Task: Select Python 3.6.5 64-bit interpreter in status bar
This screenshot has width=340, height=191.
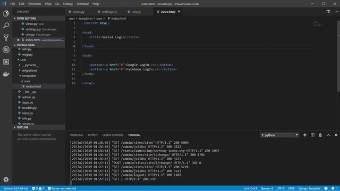Action: tap(15, 188)
